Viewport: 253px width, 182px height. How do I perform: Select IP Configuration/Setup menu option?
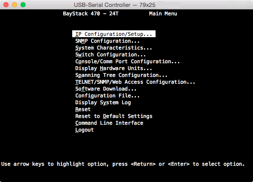[114, 34]
